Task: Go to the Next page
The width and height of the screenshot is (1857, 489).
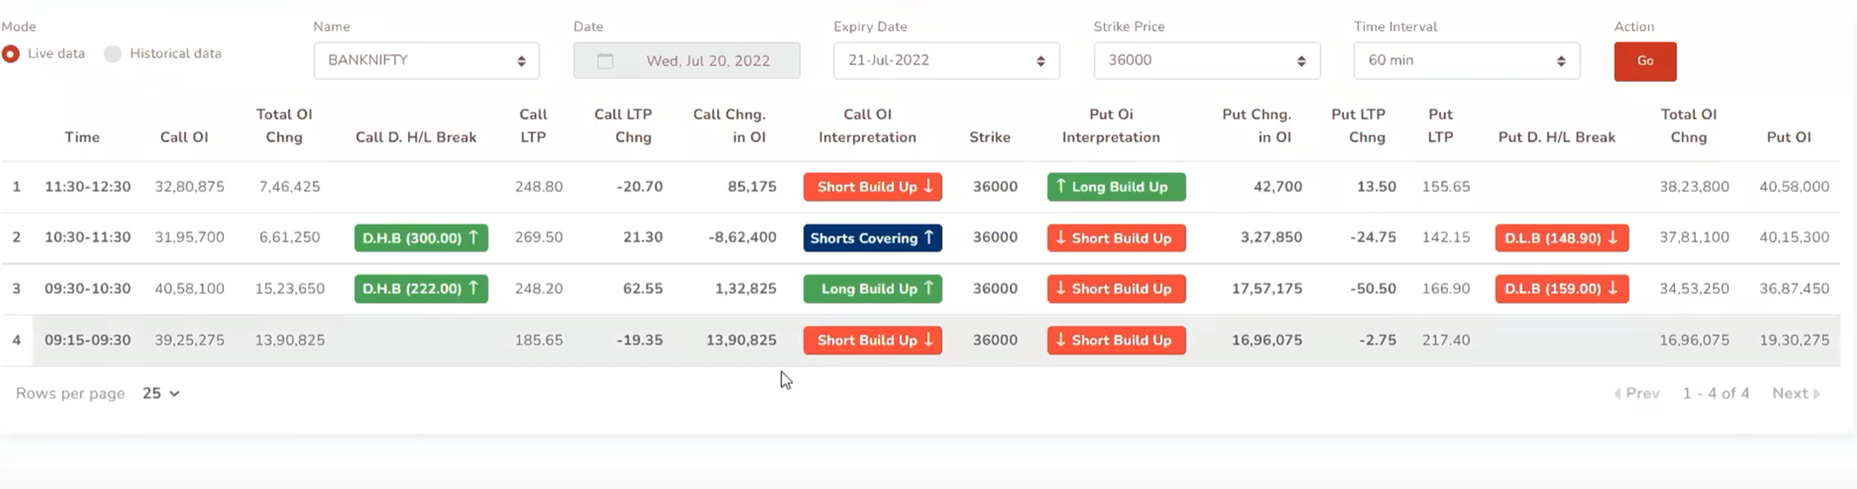Action: pyautogui.click(x=1795, y=393)
